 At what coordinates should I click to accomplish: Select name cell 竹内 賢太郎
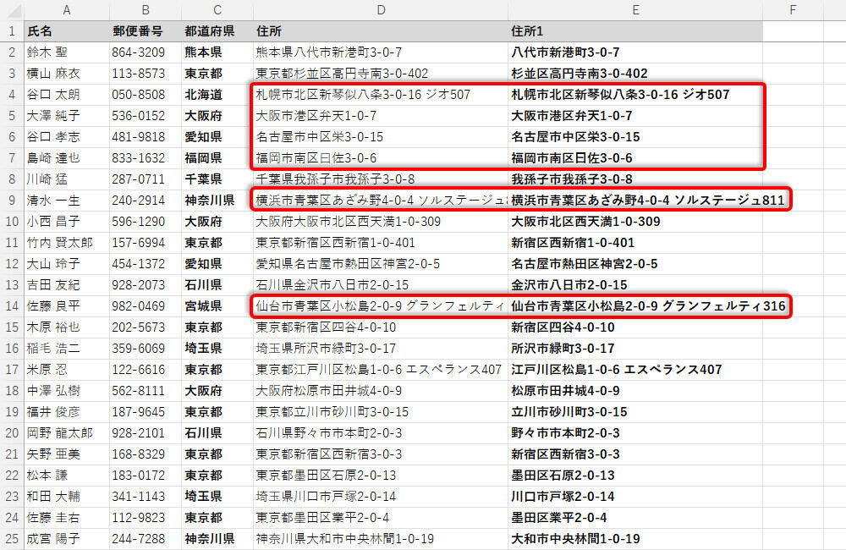click(x=66, y=243)
